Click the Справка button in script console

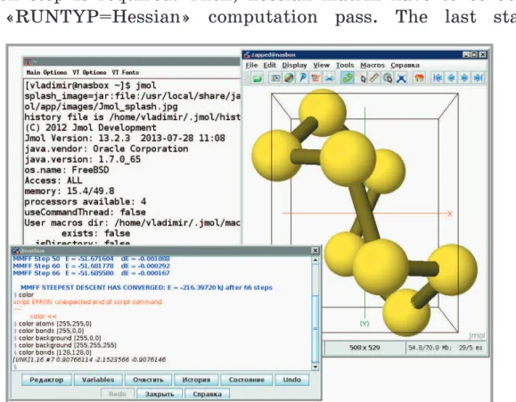click(x=207, y=394)
